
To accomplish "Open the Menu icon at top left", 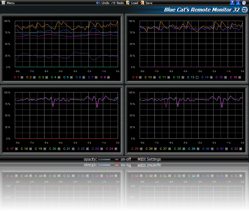I will (3, 3).
